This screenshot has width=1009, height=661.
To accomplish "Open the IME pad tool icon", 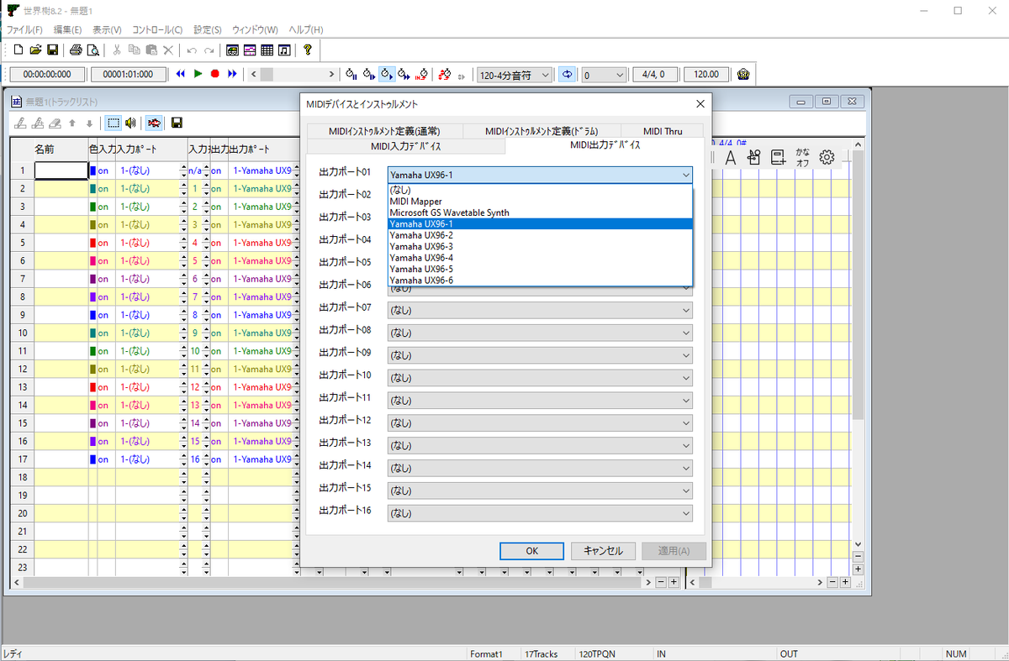I will point(754,157).
